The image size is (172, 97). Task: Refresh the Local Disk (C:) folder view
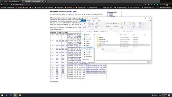(117, 32)
